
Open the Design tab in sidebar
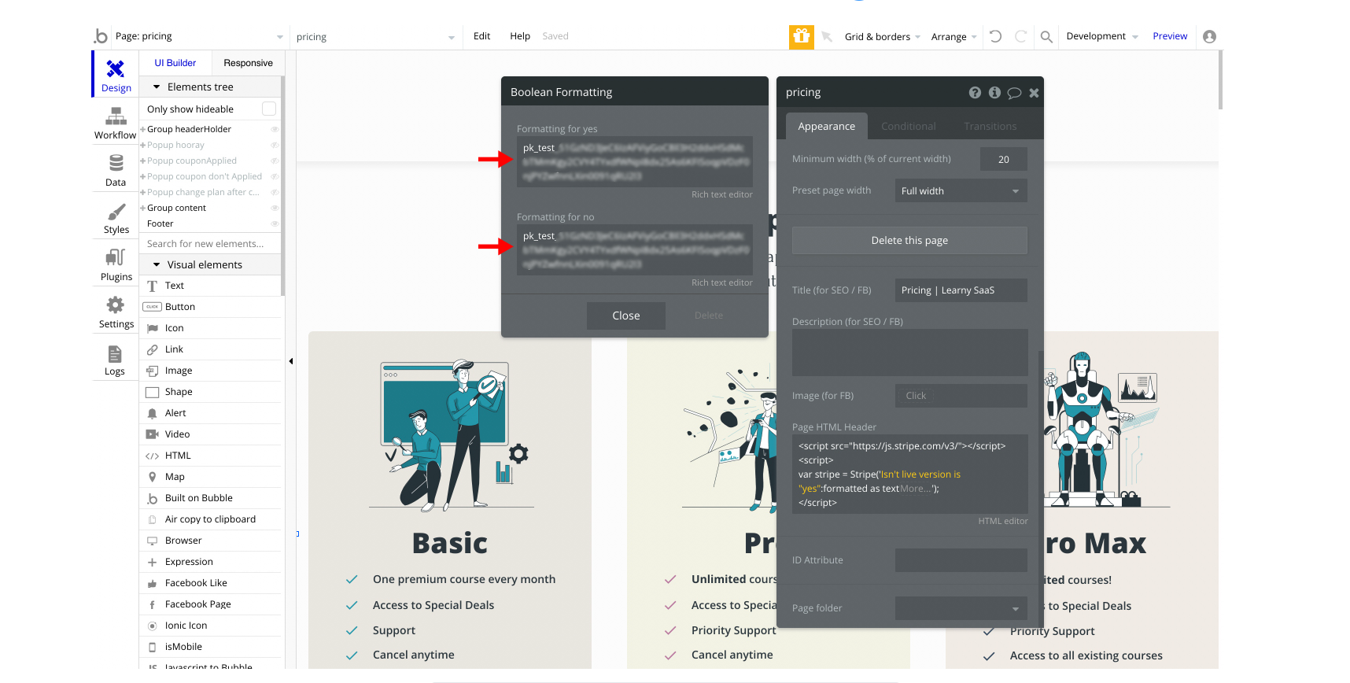pos(116,75)
